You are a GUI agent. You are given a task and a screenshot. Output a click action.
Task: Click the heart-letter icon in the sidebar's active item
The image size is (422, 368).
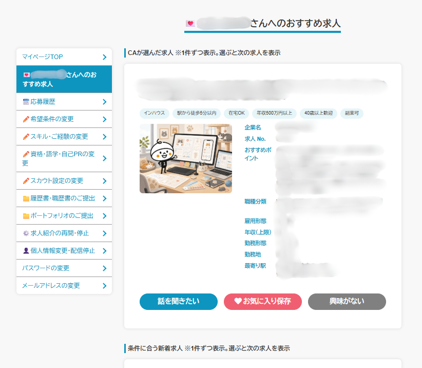pyautogui.click(x=26, y=75)
